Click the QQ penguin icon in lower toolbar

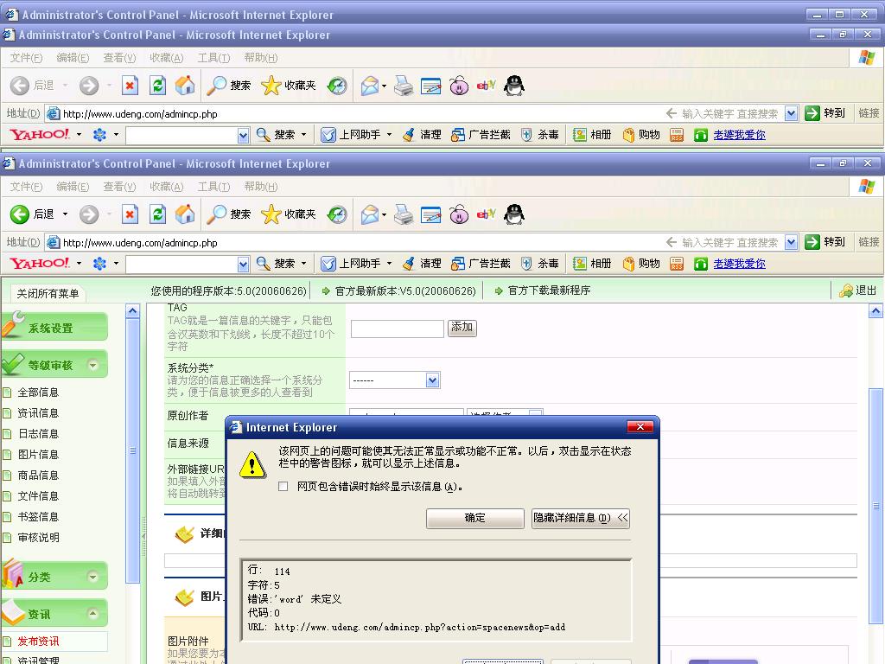[x=514, y=214]
